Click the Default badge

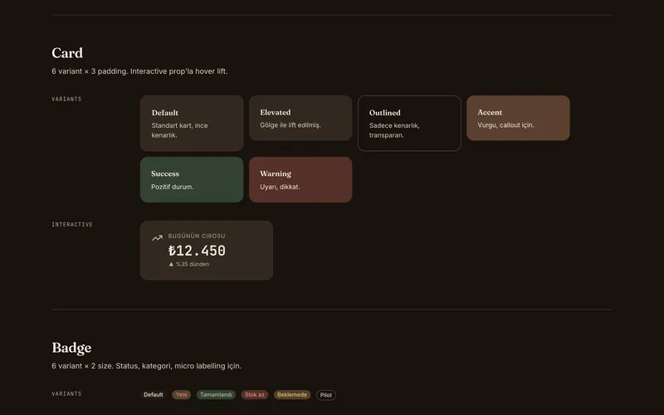coord(154,395)
